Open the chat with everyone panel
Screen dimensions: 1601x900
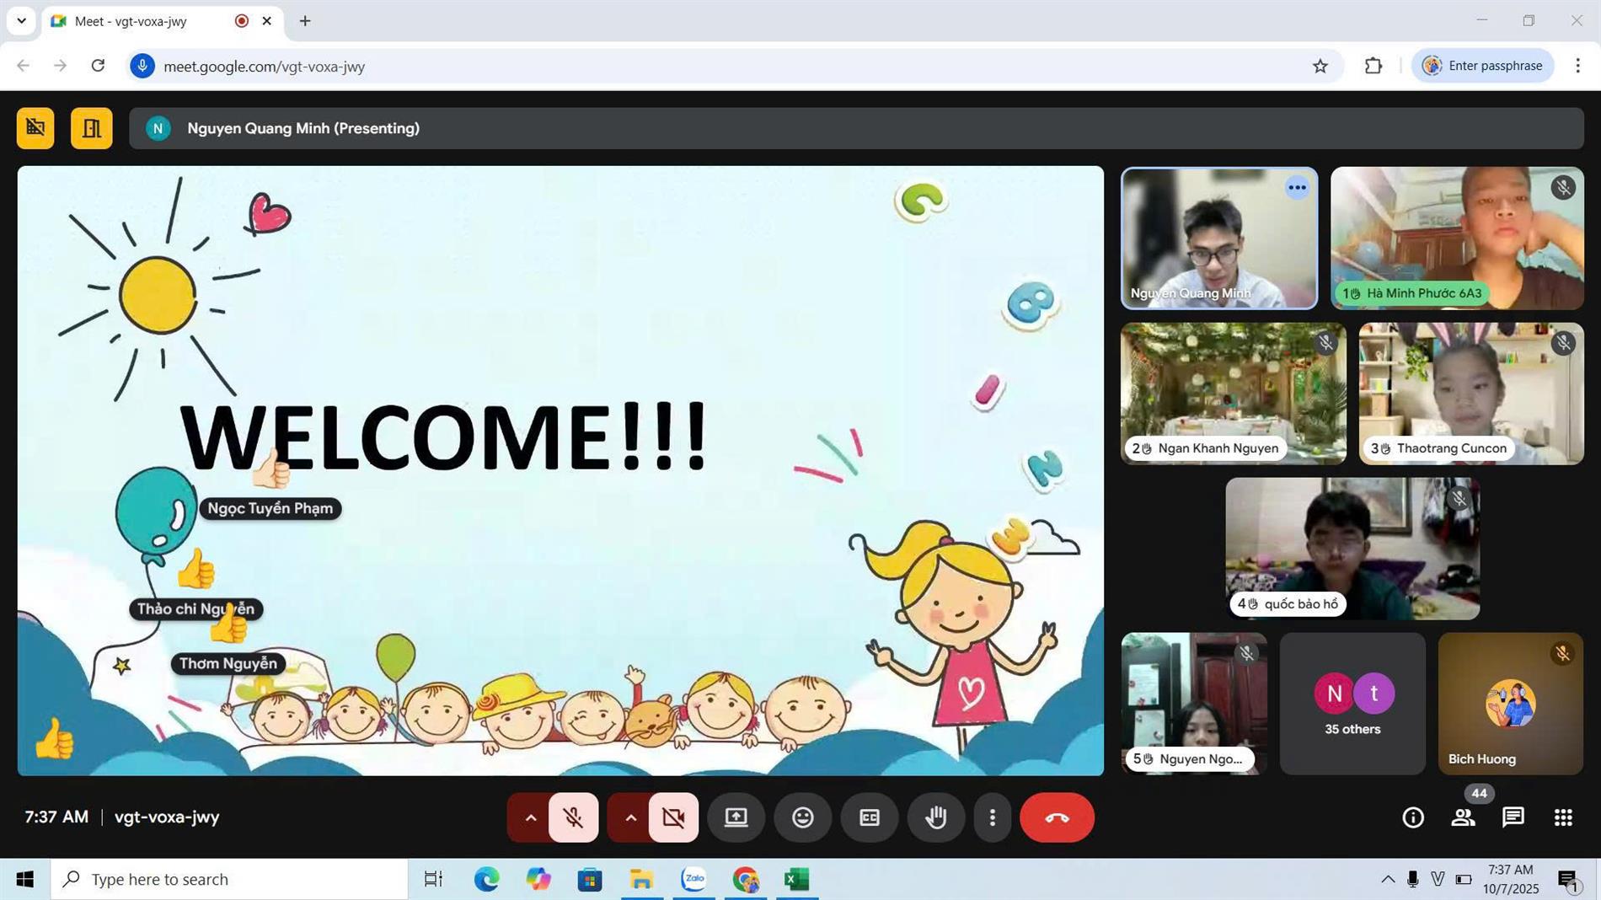[1513, 817]
